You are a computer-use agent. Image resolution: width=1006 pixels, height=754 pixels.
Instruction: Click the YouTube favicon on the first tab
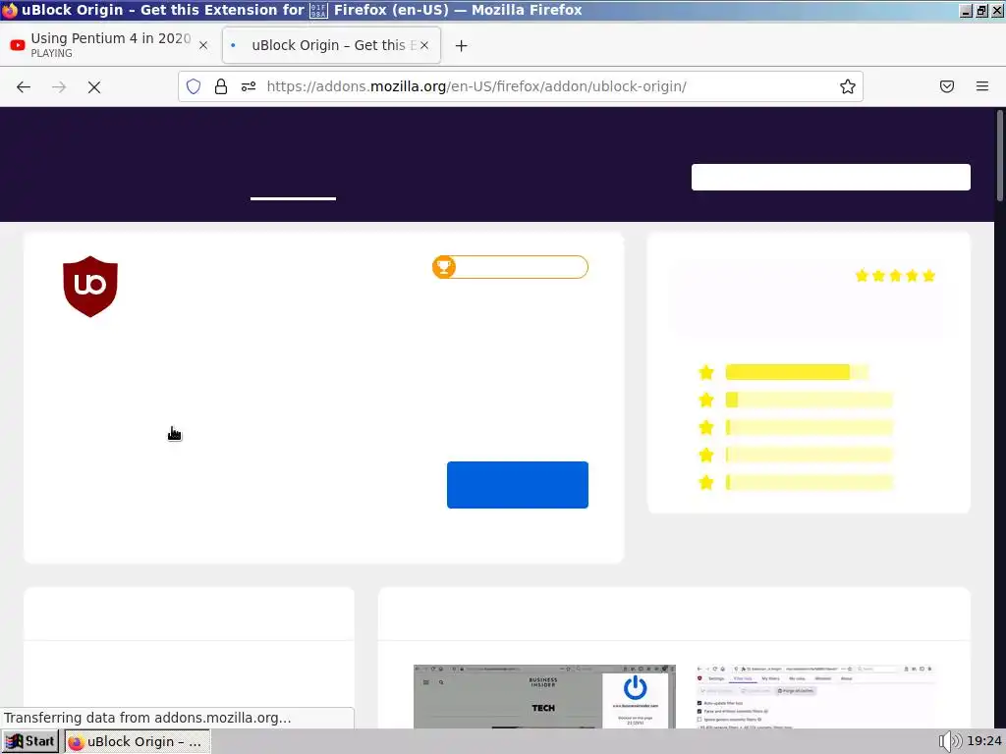coord(18,45)
